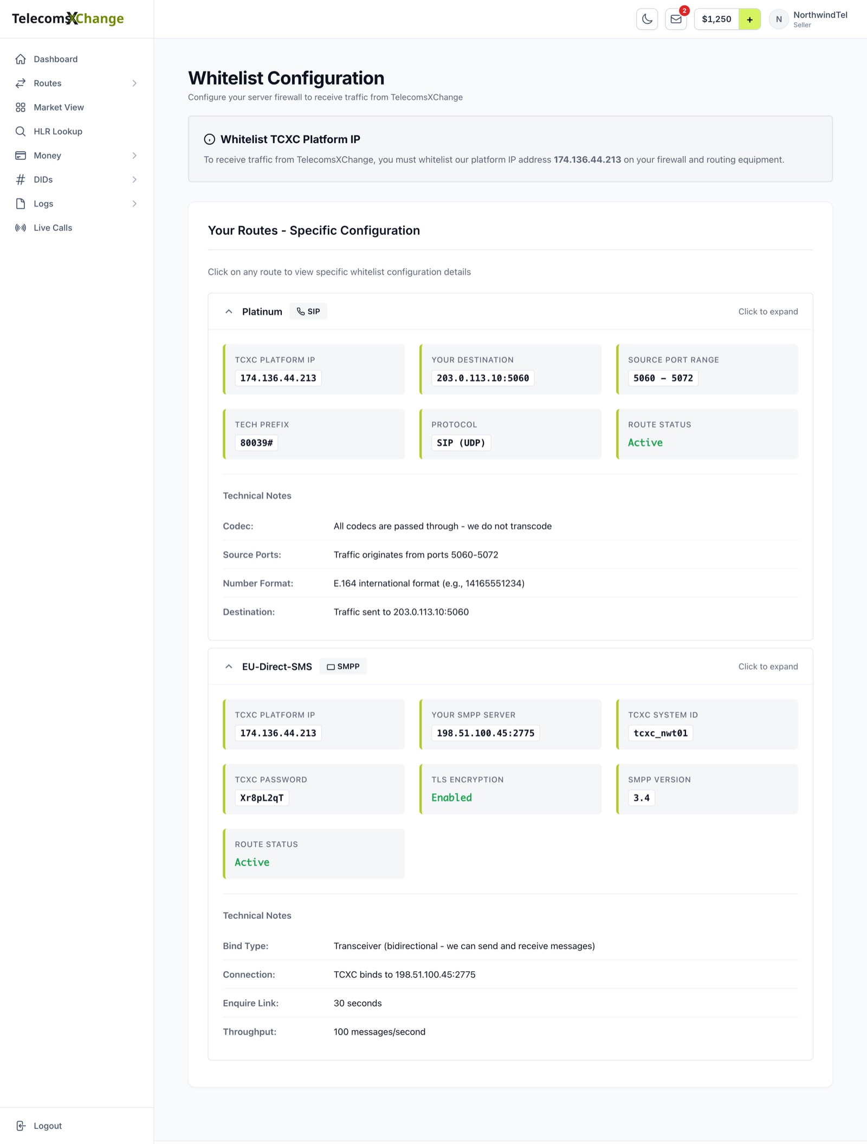Screen dimensions: 867x1144
Task: Click the HLR Lookup magnifier icon
Action: click(21, 131)
